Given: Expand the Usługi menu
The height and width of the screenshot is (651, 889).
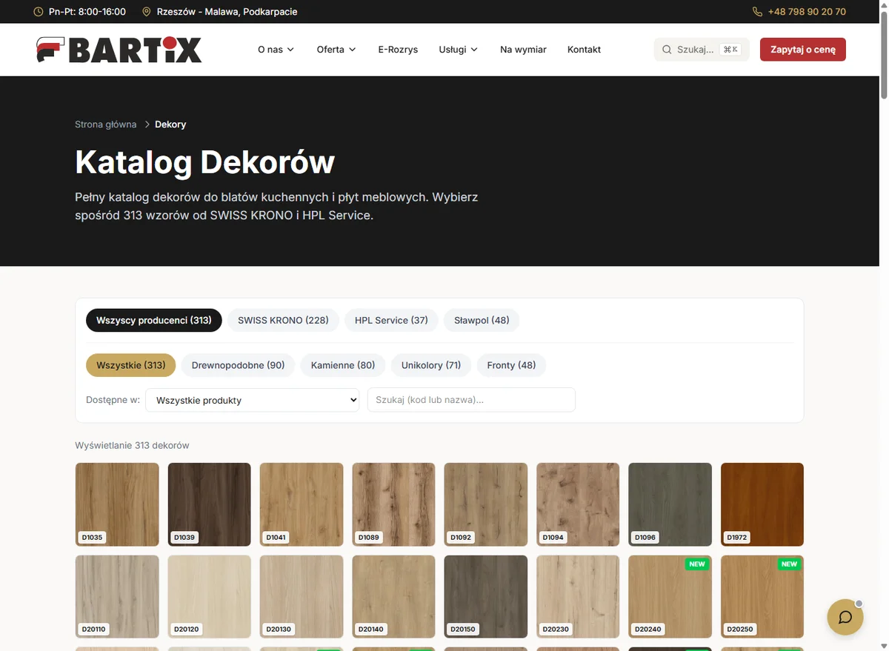Looking at the screenshot, I should pyautogui.click(x=458, y=50).
